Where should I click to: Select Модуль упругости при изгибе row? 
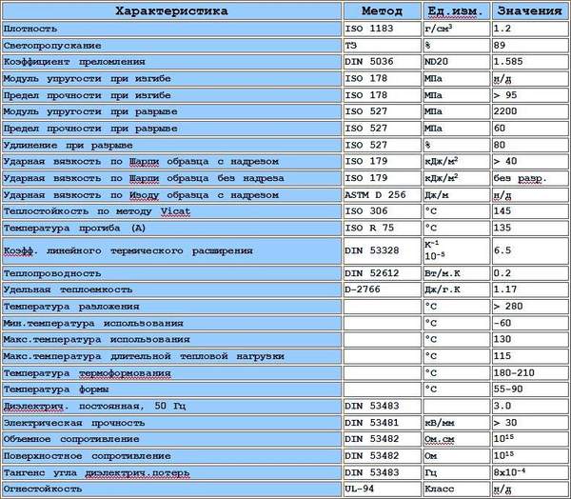pyautogui.click(x=171, y=79)
